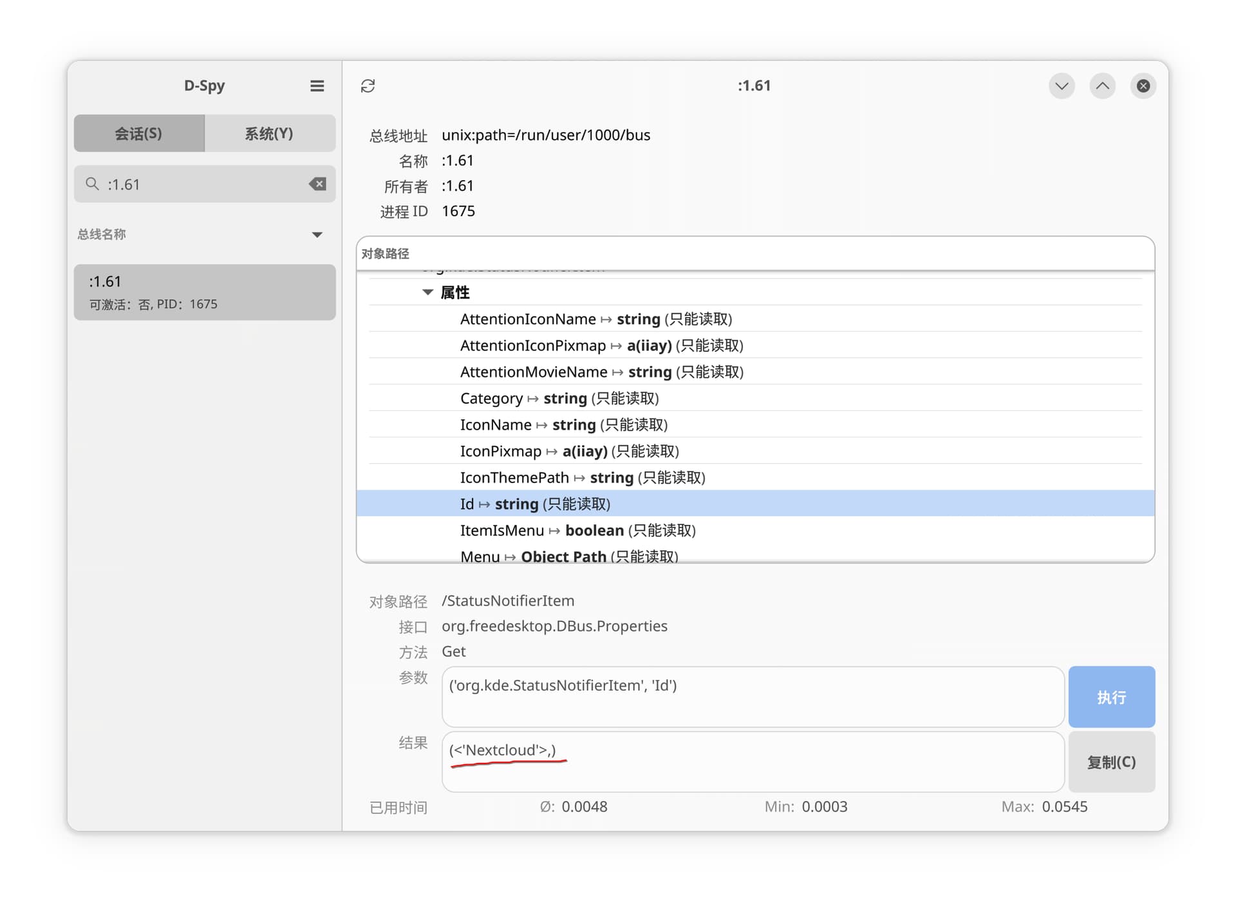Select the AttentionMovieName property row
Viewport: 1236px width, 905px height.
pyautogui.click(x=755, y=372)
